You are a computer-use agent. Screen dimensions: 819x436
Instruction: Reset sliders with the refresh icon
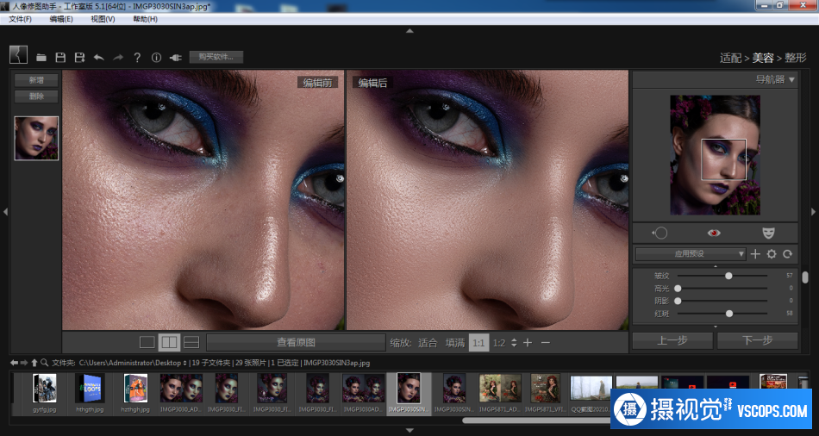(788, 254)
